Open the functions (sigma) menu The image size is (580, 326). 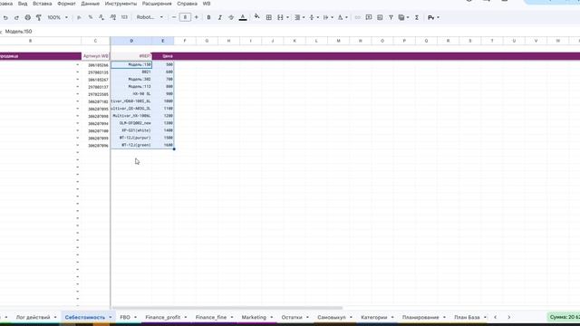417,17
